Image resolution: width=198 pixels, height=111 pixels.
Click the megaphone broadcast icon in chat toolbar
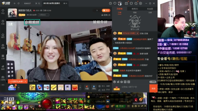118,82
